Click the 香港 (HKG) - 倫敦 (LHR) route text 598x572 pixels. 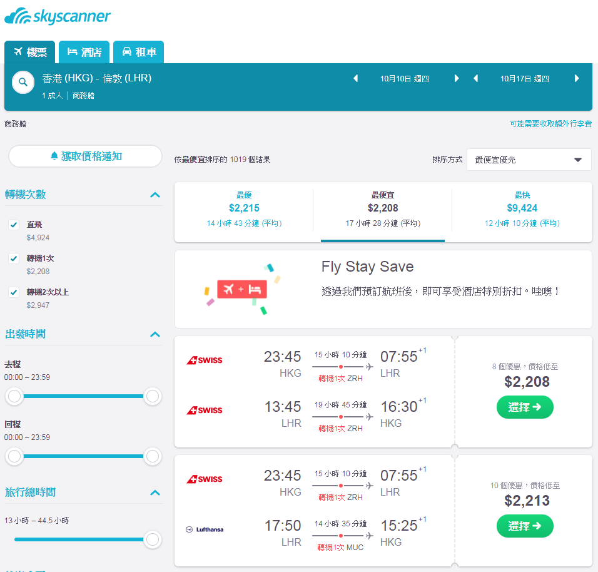[x=97, y=78]
